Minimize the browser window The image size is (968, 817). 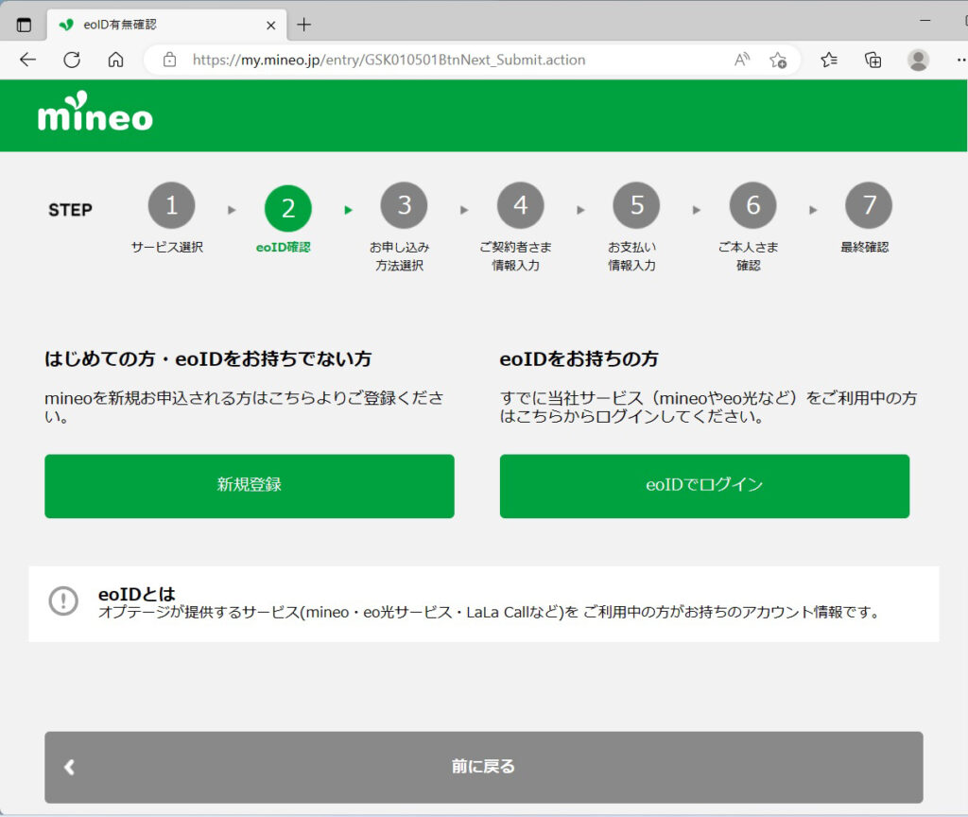click(x=925, y=21)
